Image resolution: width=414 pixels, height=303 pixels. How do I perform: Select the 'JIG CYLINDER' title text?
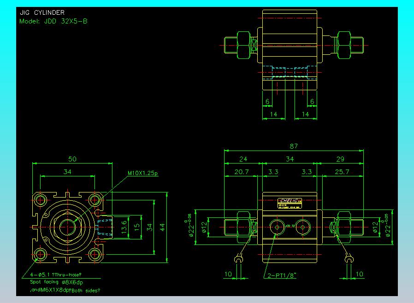(x=42, y=12)
